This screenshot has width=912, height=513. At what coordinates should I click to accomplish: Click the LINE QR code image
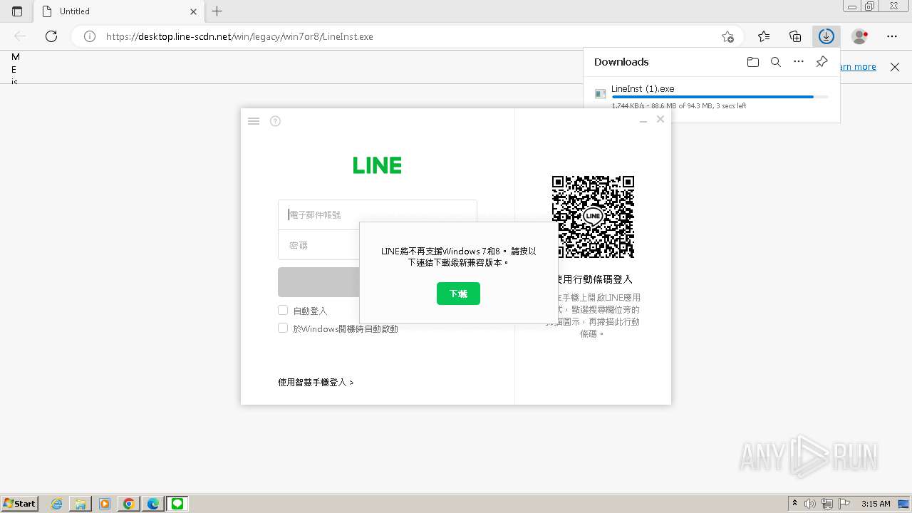tap(593, 217)
